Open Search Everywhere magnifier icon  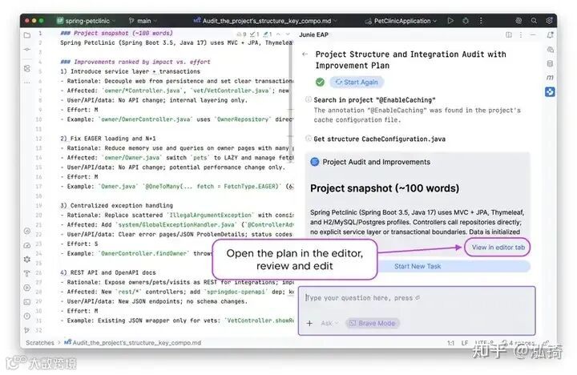[534, 21]
